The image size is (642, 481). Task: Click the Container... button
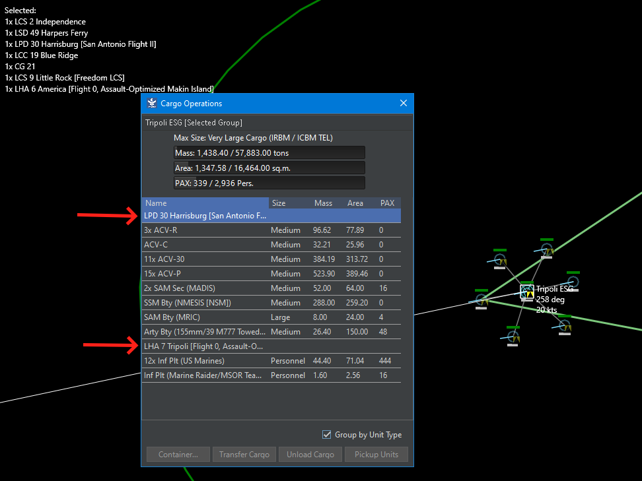178,455
